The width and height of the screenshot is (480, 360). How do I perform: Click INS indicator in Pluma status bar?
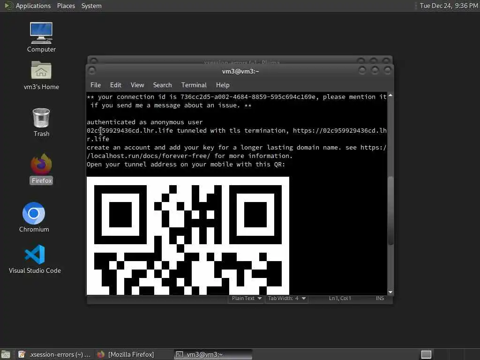coord(380,298)
